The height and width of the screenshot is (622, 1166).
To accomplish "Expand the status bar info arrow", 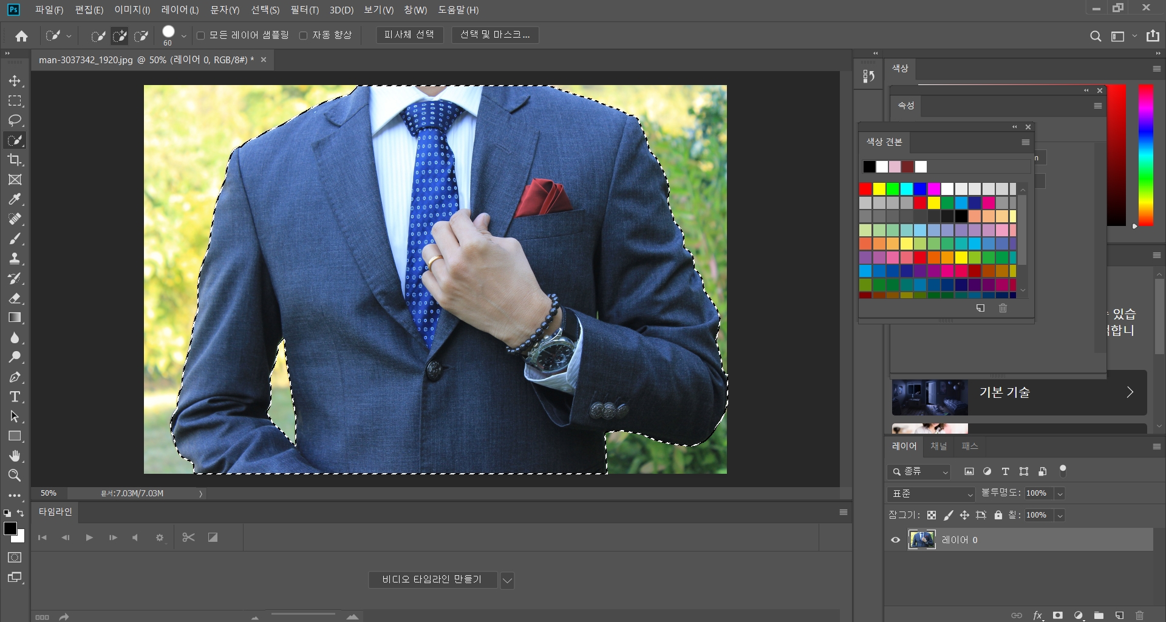I will coord(200,494).
